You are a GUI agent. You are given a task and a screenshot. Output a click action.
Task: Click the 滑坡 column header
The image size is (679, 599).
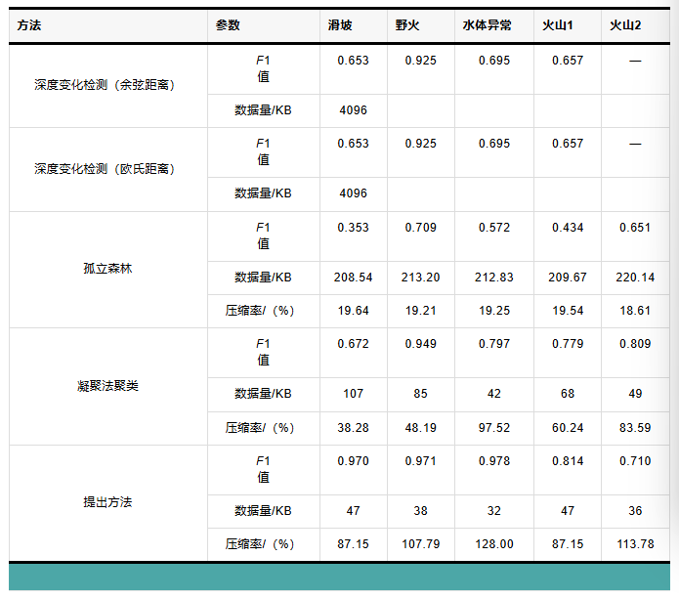(341, 25)
